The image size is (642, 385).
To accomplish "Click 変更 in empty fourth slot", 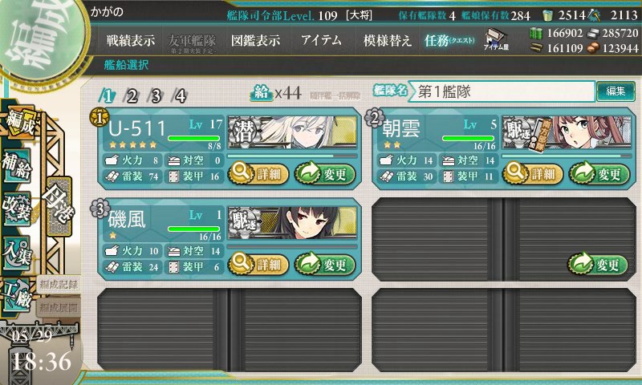I will [598, 265].
